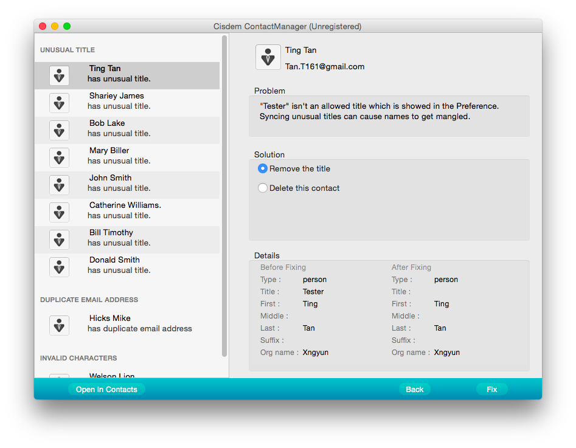Apply the solution with the Fix button
Viewport: 576px width, 448px height.
[492, 389]
